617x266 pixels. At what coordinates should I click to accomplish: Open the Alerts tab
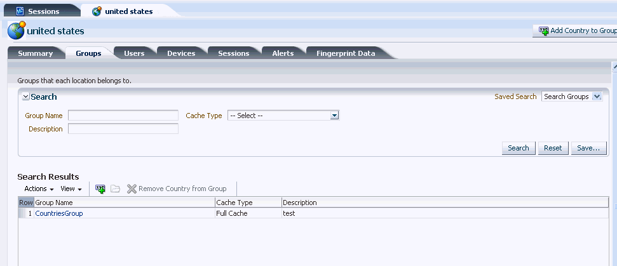point(283,53)
